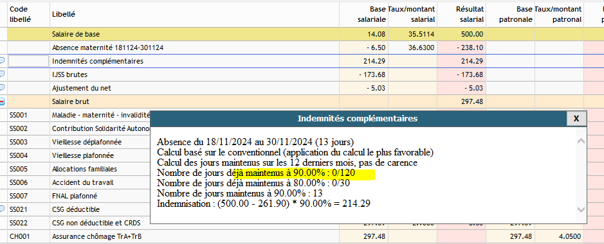Viewport: 604px width, 244px height.
Task: Open comment bubble on Ajustement du net row
Action: point(2,87)
